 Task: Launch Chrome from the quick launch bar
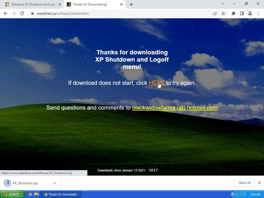30,194
